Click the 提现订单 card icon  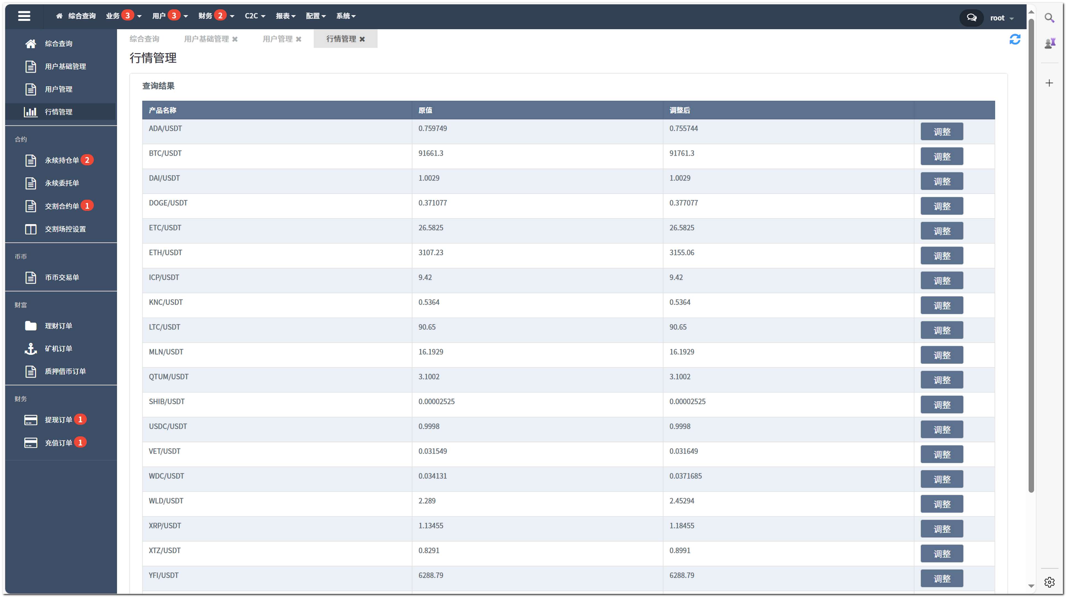[31, 420]
